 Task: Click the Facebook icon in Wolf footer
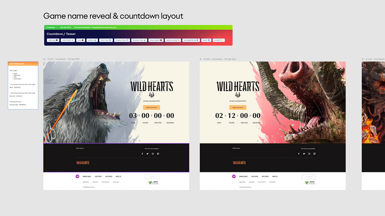point(142,154)
